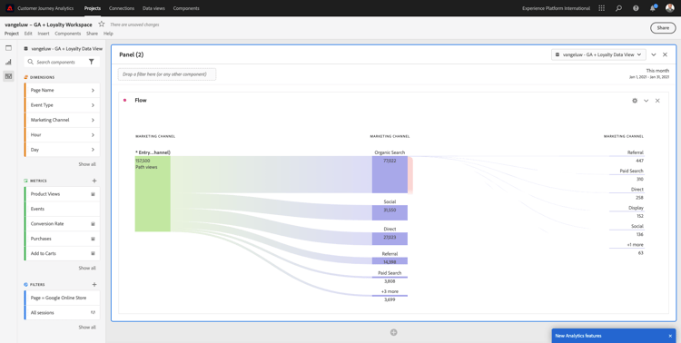Select the Social 31,550 flow node
The width and height of the screenshot is (681, 343).
390,212
